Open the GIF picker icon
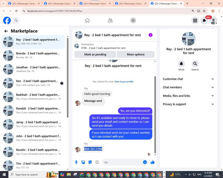 [x=97, y=162]
